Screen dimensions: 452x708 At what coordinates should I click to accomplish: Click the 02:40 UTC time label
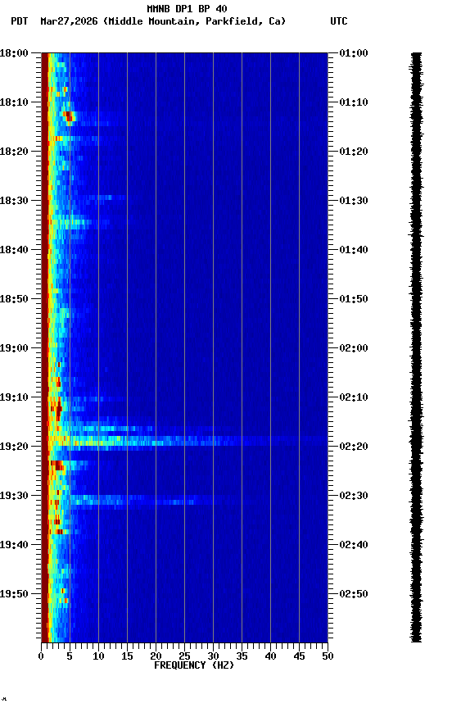pos(354,545)
